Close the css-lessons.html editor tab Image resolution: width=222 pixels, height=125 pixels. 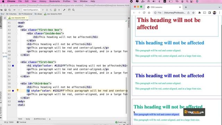pos(27,18)
